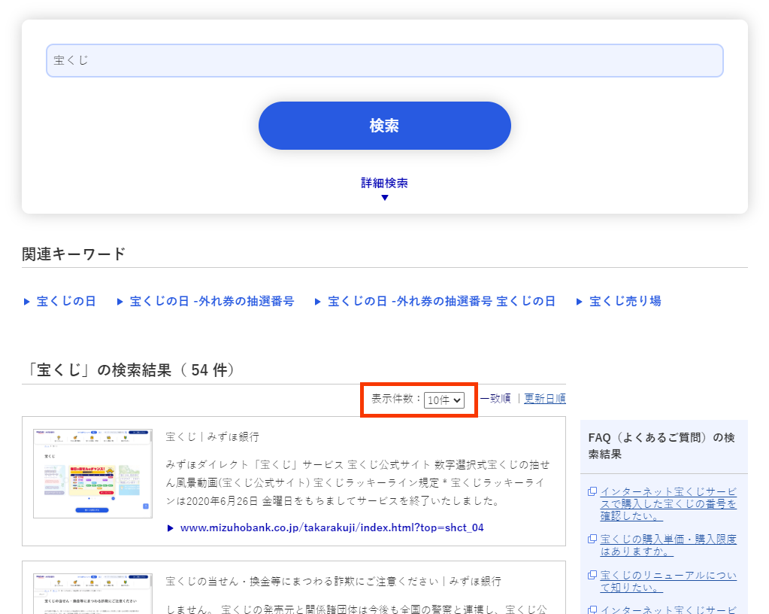Click the external-link icon beside 宝くじの購入単価 FAQ

click(592, 539)
